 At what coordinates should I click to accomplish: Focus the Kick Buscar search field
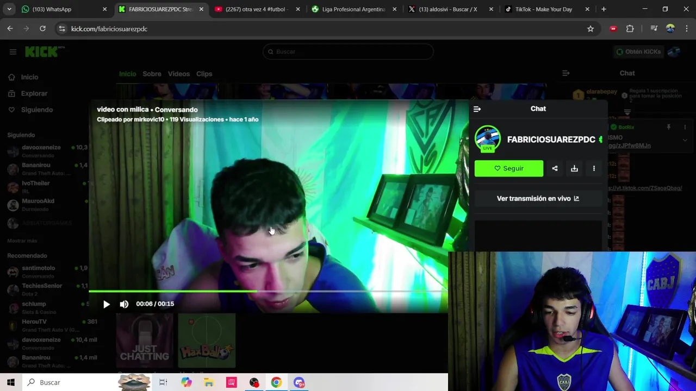tap(348, 52)
